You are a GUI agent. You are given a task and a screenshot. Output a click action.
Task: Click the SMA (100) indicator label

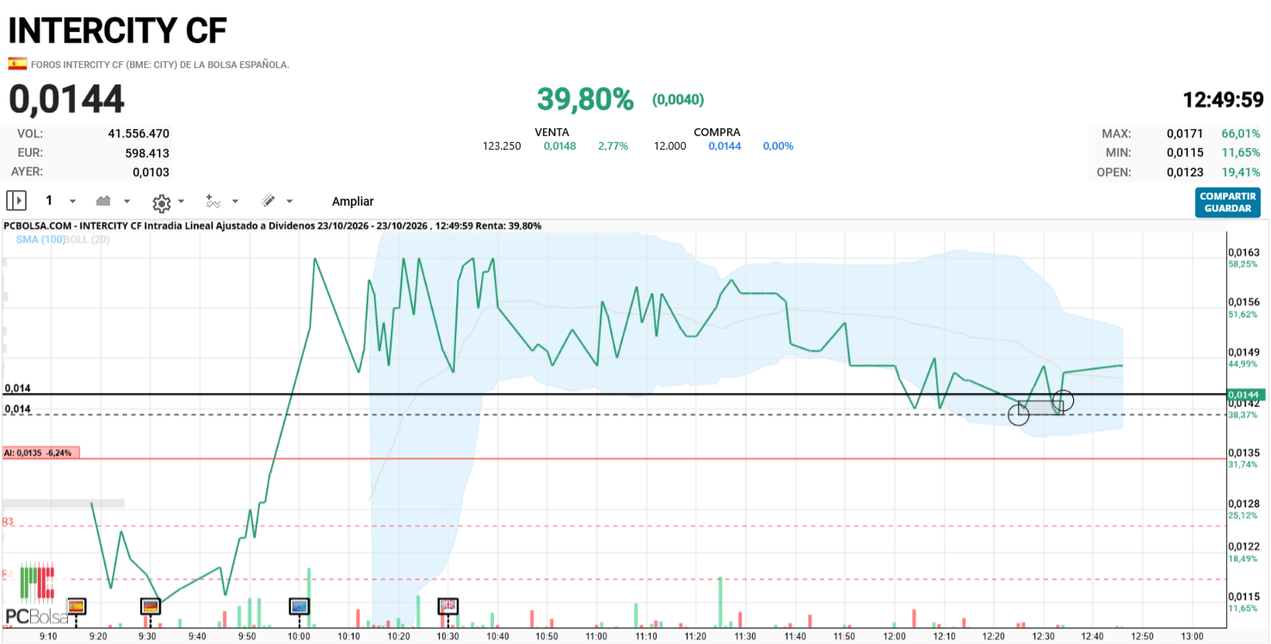pyautogui.click(x=40, y=239)
